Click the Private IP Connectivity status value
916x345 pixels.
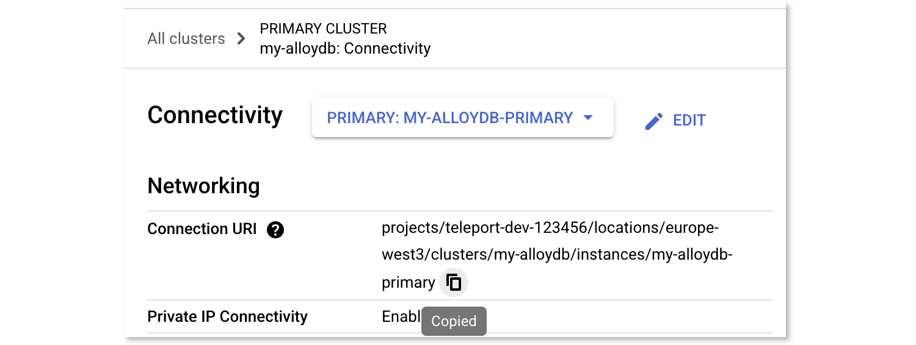pyautogui.click(x=401, y=317)
